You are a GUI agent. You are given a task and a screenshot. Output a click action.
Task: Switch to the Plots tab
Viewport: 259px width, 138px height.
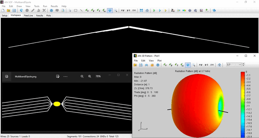pos(49,16)
